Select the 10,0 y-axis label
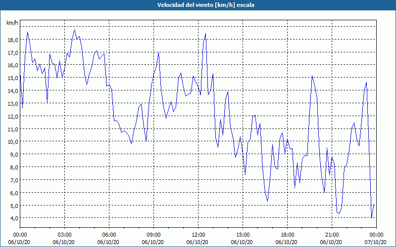396x247 pixels. 14,142
